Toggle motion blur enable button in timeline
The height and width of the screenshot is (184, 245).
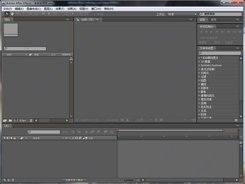[98, 132]
